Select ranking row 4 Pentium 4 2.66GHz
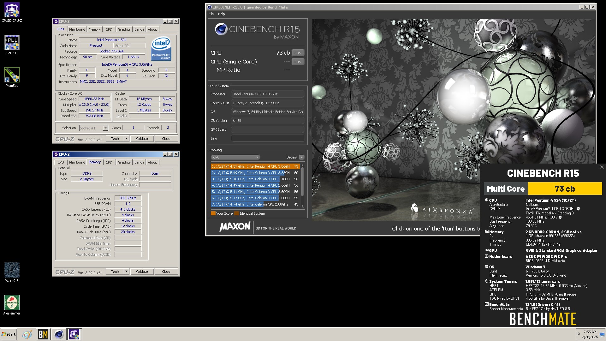This screenshot has width=606, height=341. [x=255, y=185]
